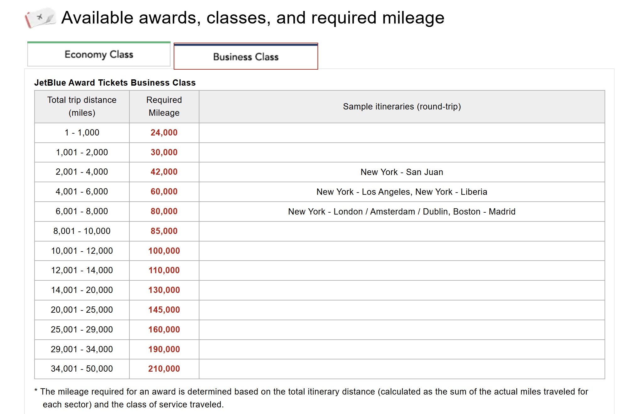Click the 24,000 required mileage value
The image size is (630, 414).
164,133
